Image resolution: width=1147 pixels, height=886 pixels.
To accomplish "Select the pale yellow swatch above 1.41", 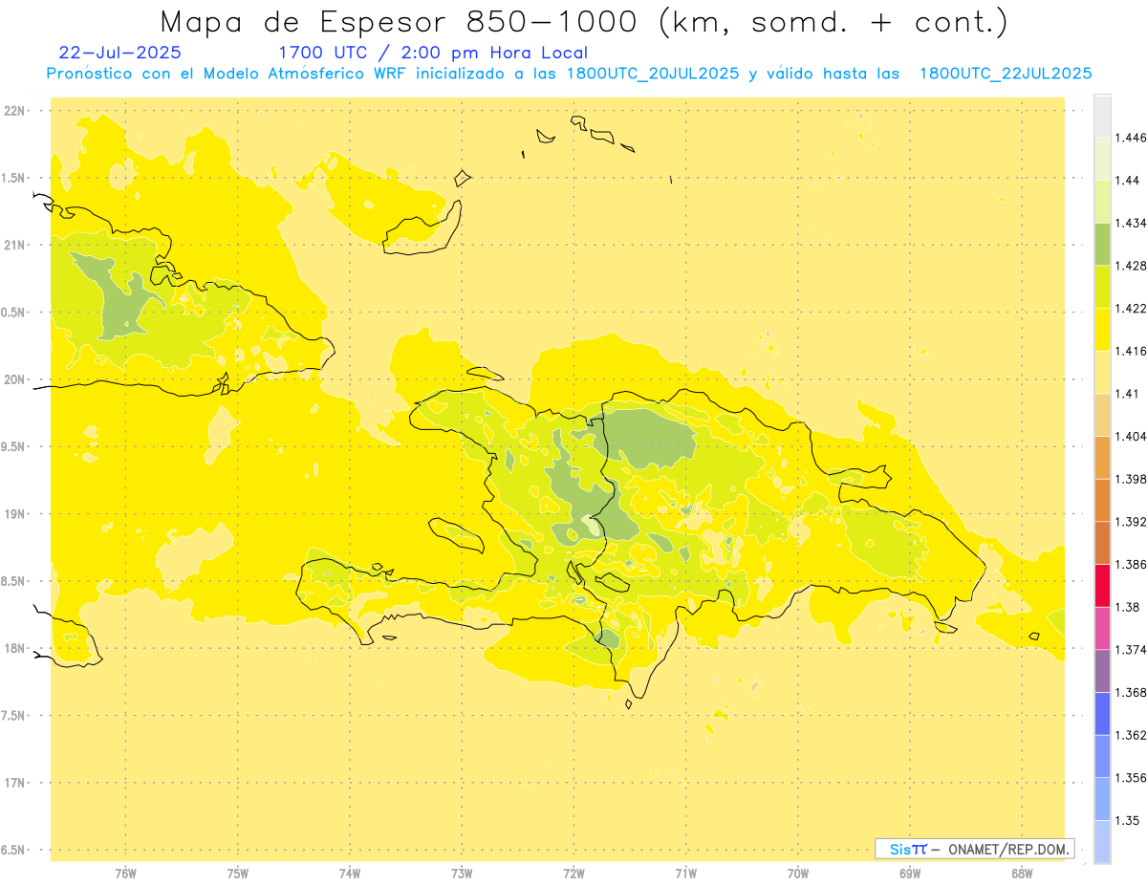I will coord(1102,372).
